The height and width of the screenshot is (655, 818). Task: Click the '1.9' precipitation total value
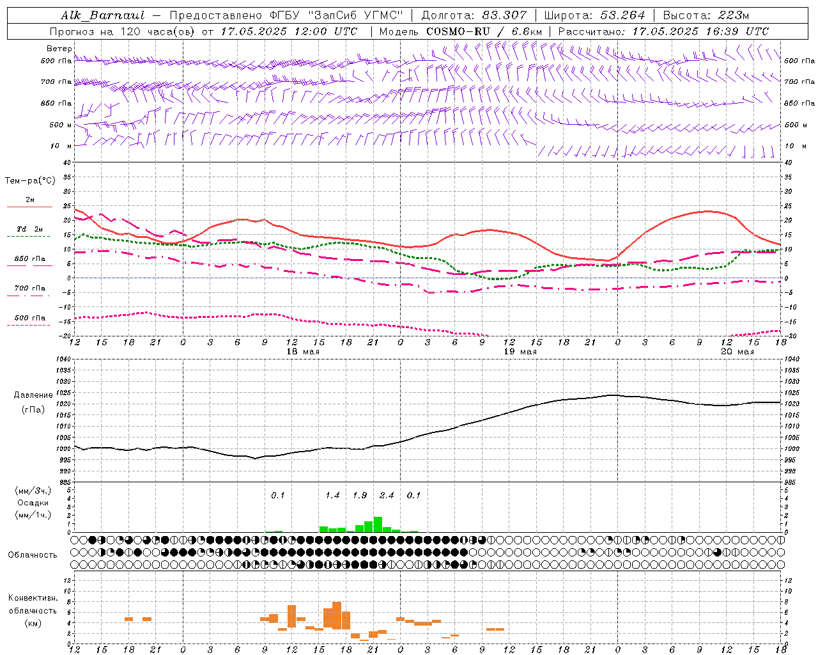[360, 495]
